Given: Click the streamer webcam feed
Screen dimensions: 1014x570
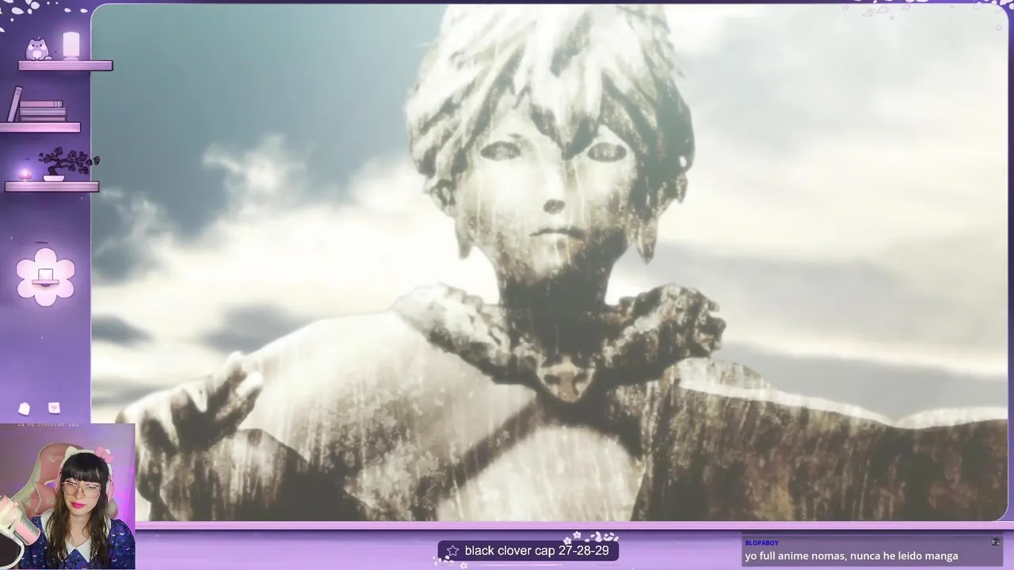Looking at the screenshot, I should (67, 496).
